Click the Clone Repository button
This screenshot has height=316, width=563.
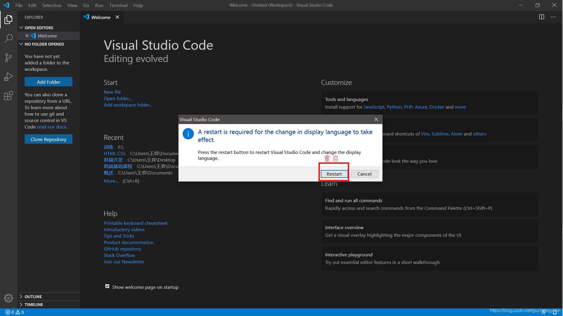(48, 139)
